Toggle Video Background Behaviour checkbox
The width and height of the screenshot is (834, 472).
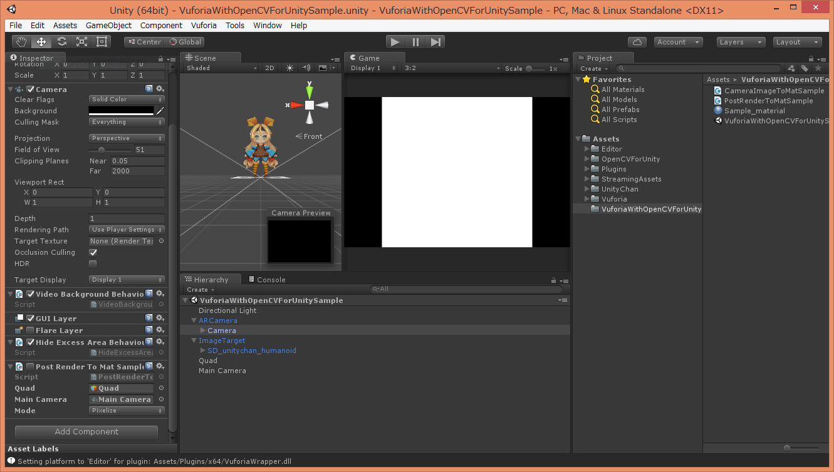coord(31,294)
